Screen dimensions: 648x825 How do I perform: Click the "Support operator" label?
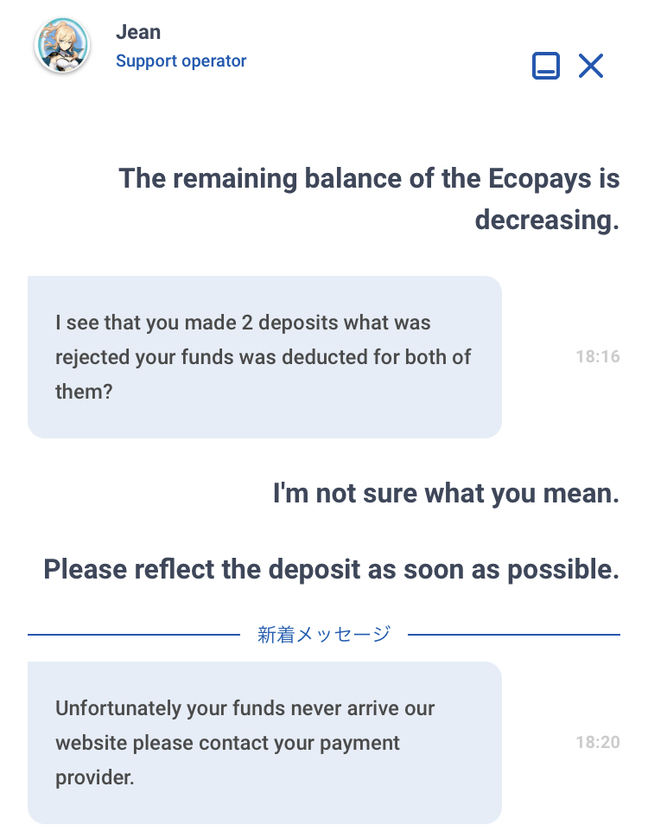click(181, 61)
